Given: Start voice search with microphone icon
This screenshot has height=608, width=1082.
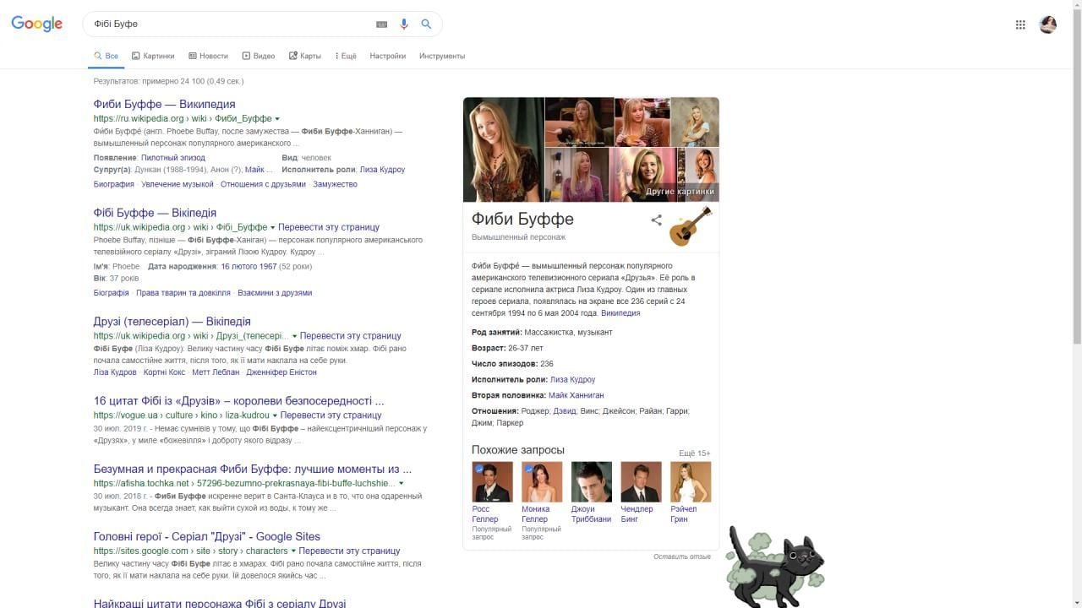Looking at the screenshot, I should 404,24.
